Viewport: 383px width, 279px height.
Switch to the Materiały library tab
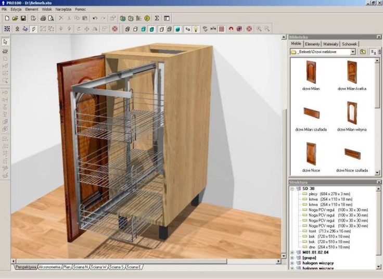pos(331,44)
